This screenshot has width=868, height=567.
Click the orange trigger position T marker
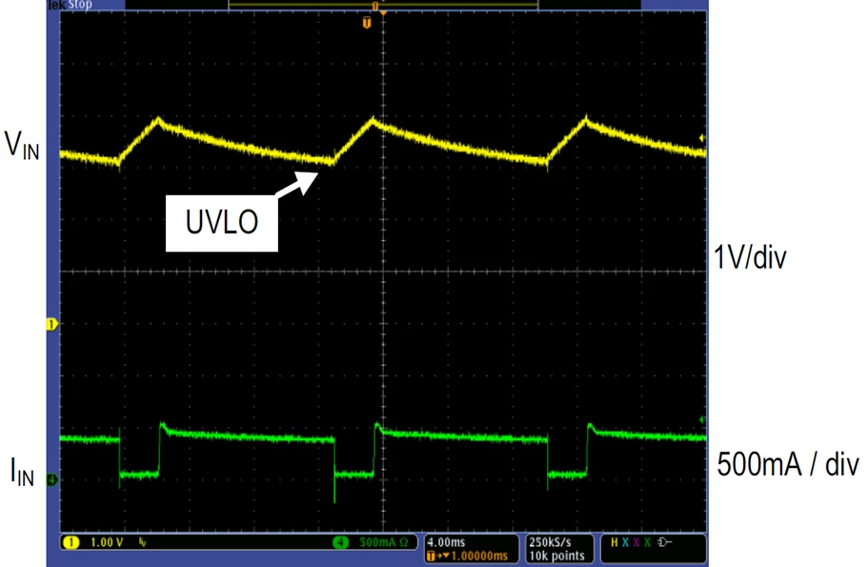click(x=367, y=21)
